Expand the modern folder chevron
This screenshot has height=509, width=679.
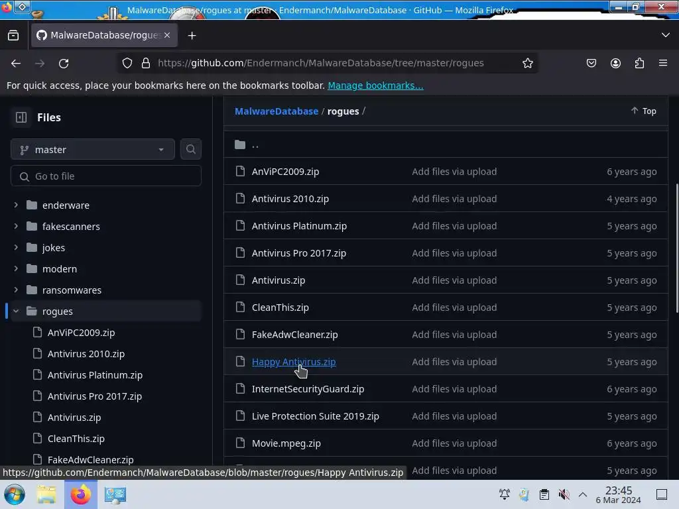coord(16,268)
